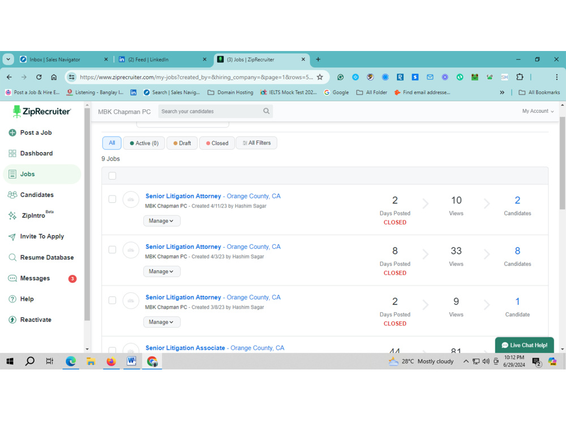Click the candidate search magnifier icon
566x425 pixels.
pos(266,111)
